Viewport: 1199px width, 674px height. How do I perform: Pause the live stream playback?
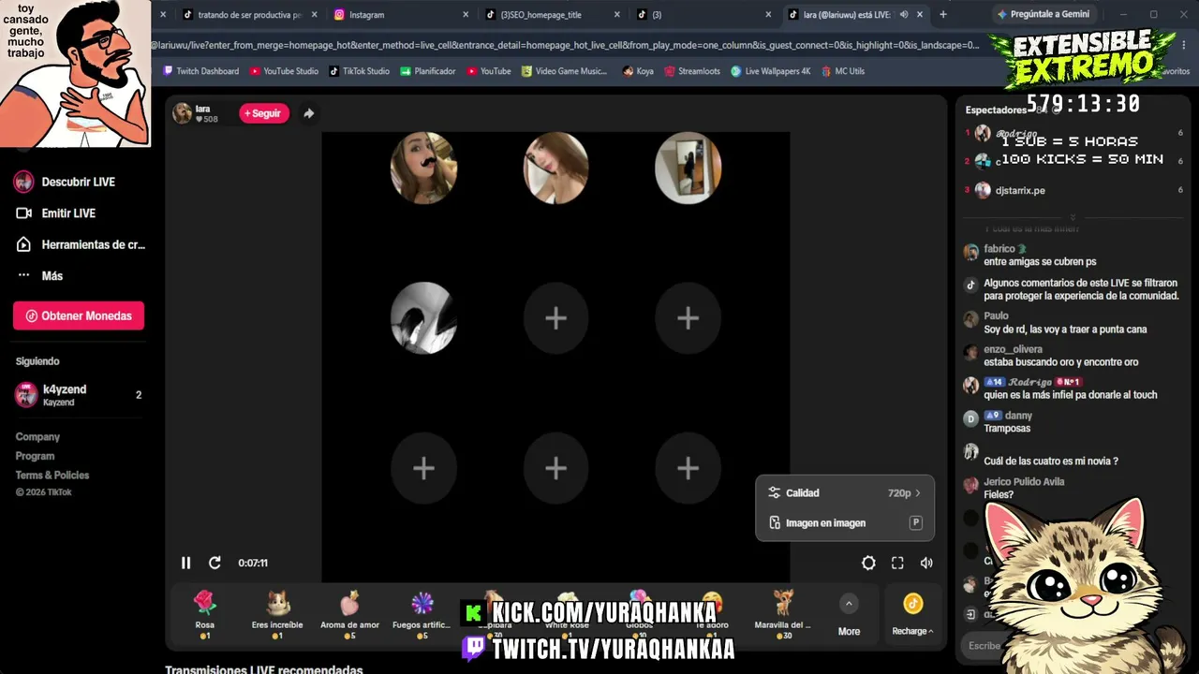185,563
